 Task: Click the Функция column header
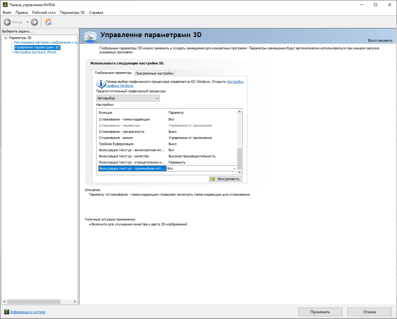point(105,113)
